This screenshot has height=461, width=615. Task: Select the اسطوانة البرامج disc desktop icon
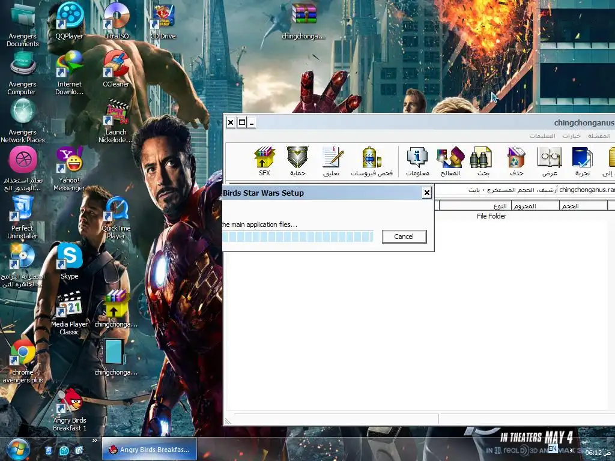(22, 265)
